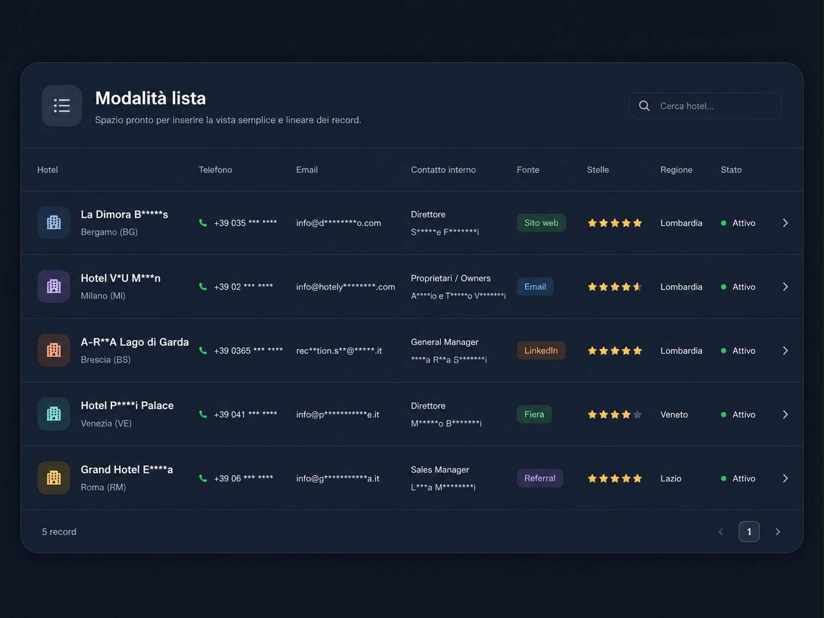Click the email info@d********o.com
The image size is (824, 618).
[339, 223]
